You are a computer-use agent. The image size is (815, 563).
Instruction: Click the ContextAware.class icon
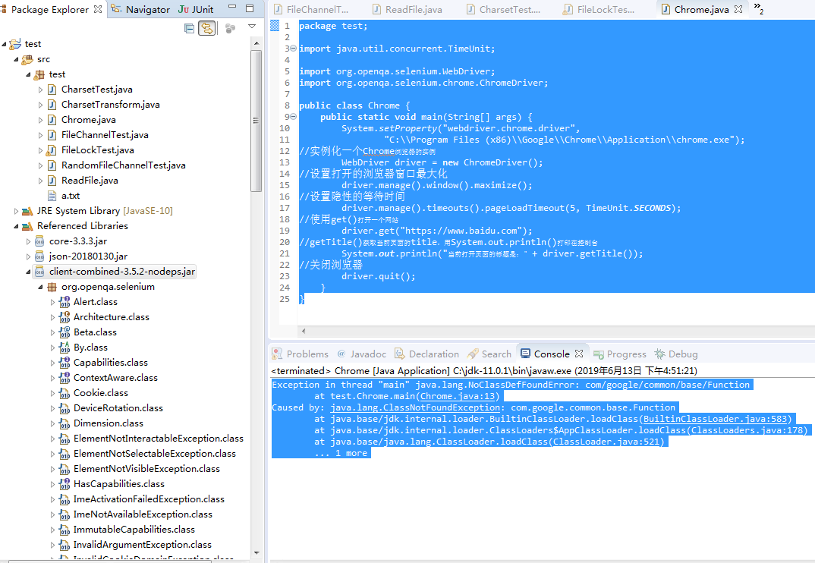click(64, 378)
